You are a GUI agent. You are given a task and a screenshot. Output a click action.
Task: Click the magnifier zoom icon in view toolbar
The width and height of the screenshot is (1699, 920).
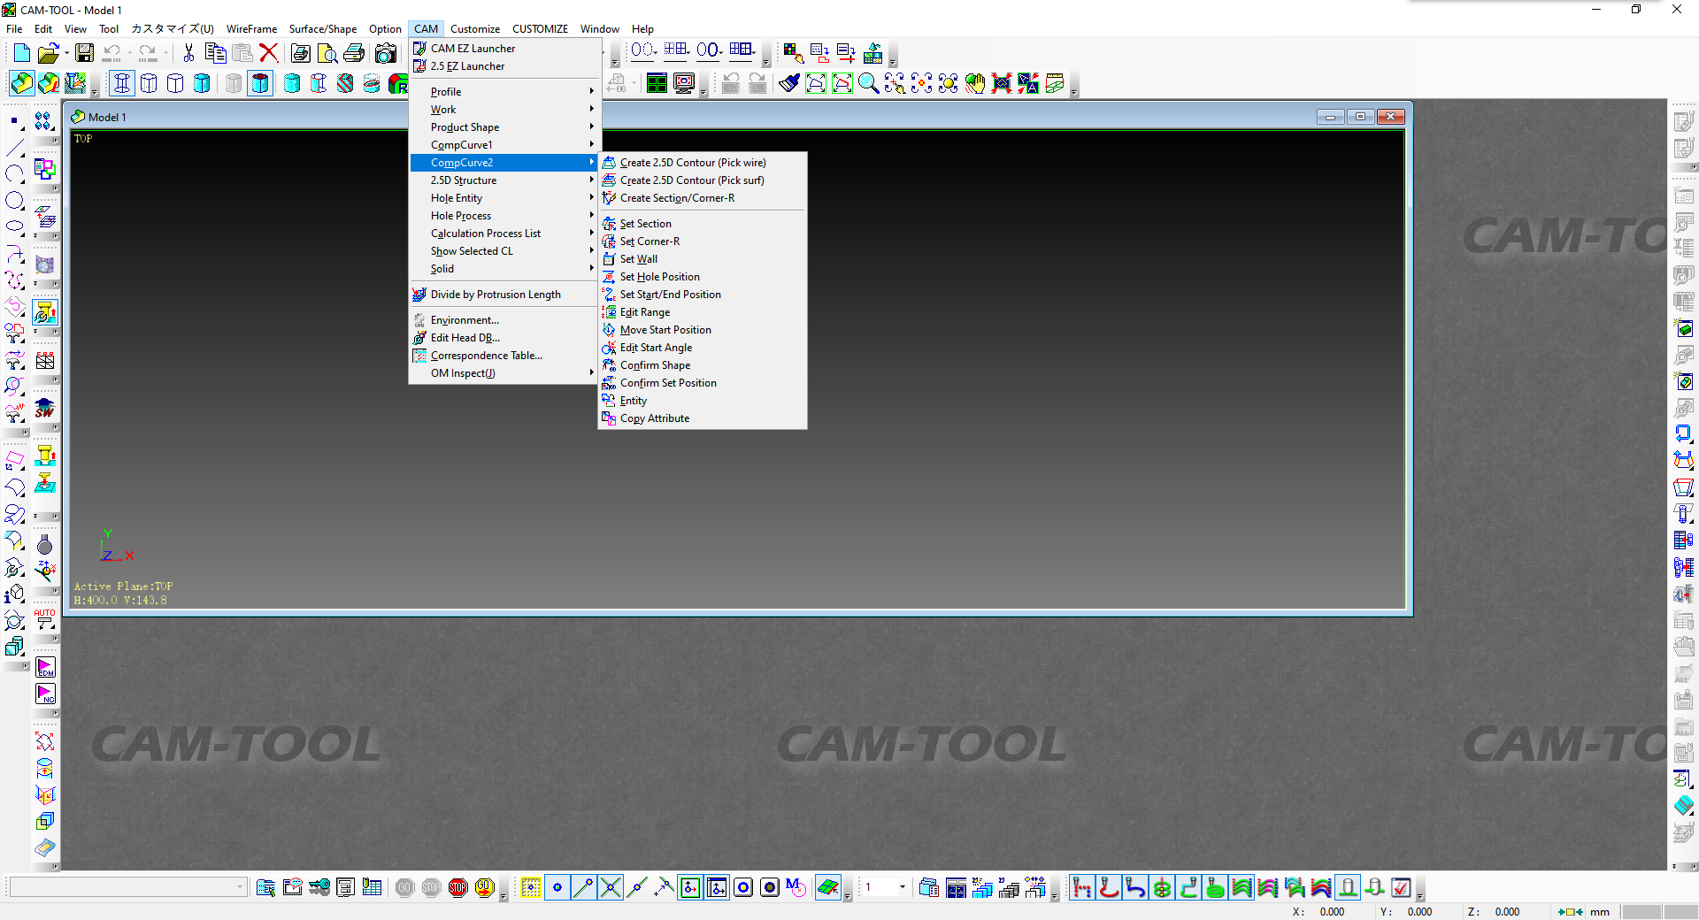pos(869,83)
